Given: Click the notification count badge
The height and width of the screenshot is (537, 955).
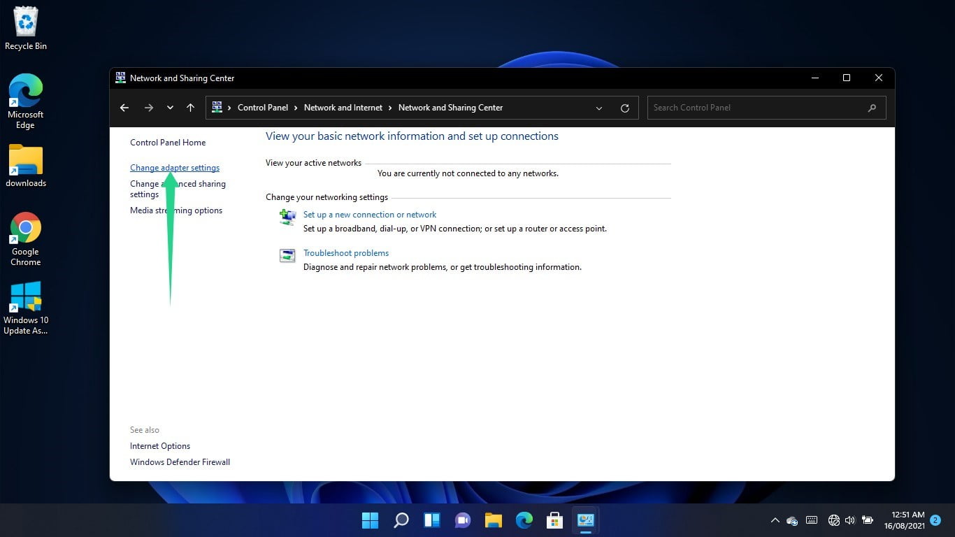Looking at the screenshot, I should (x=935, y=520).
